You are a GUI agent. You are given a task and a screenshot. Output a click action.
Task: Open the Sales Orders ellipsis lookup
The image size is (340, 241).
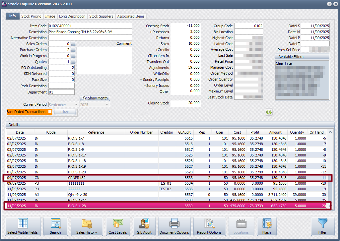(x=73, y=44)
